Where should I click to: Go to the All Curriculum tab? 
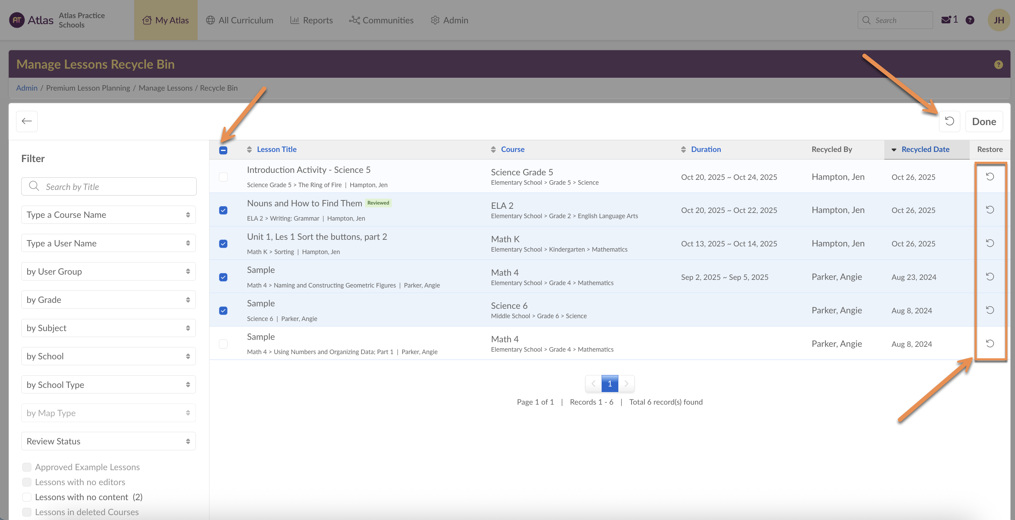[239, 20]
